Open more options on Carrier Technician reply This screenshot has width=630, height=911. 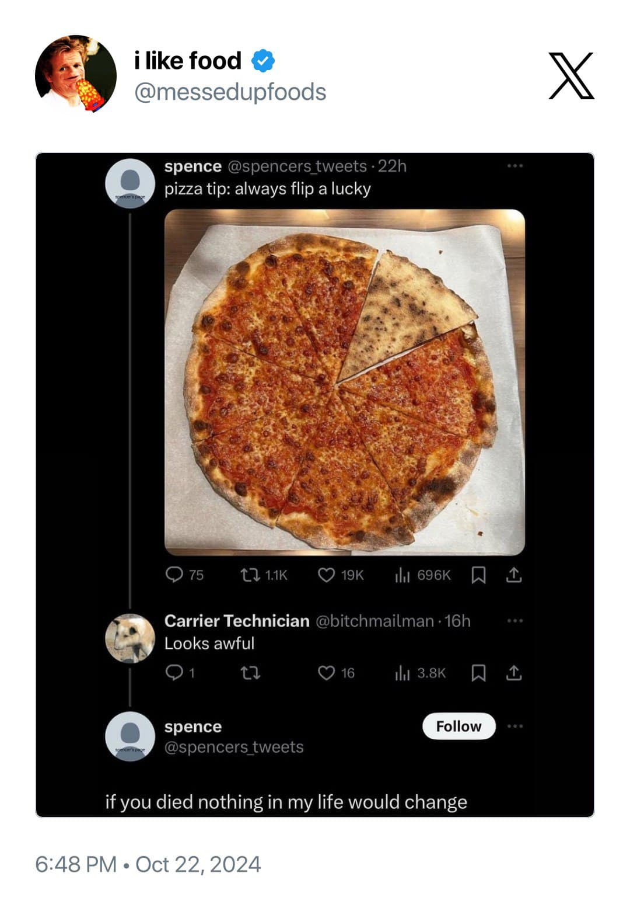[514, 621]
